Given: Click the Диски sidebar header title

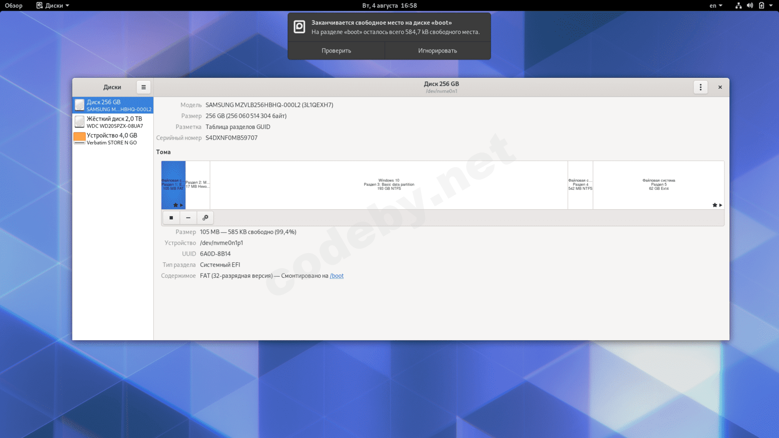Looking at the screenshot, I should 112,87.
